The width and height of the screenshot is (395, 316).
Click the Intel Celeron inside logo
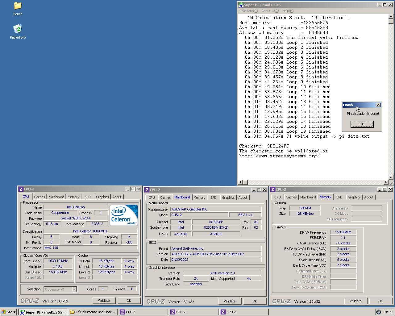pos(124,215)
